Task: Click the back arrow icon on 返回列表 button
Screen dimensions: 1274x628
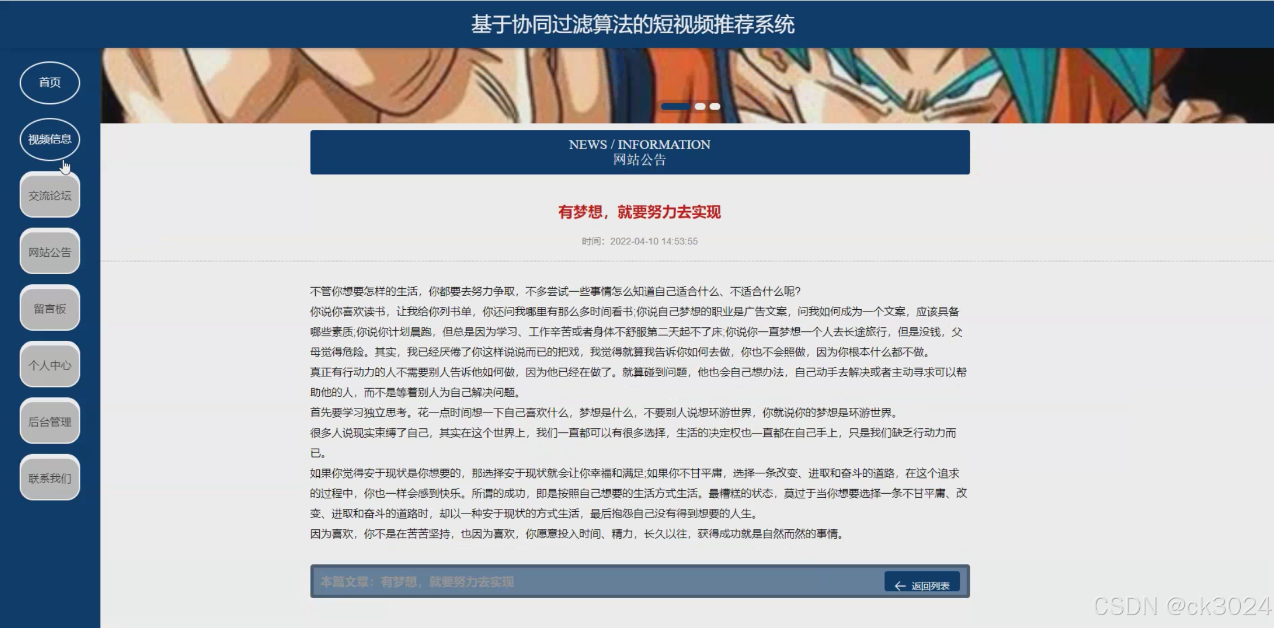Action: click(x=901, y=585)
